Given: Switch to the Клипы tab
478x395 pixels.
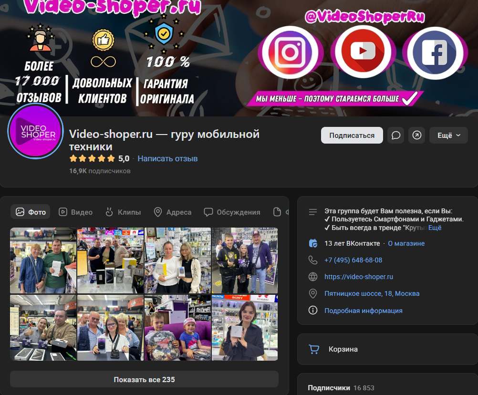Looking at the screenshot, I should [123, 212].
